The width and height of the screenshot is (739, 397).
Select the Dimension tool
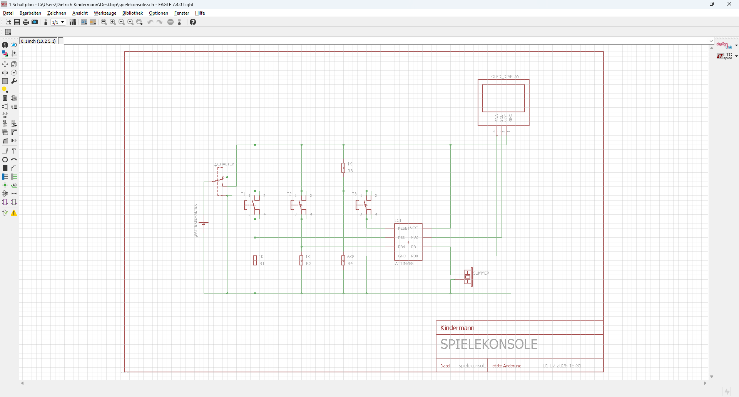(14, 193)
